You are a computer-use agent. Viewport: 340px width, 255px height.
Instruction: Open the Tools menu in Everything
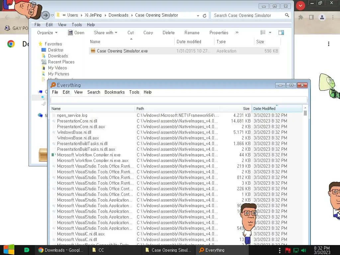coord(134,92)
